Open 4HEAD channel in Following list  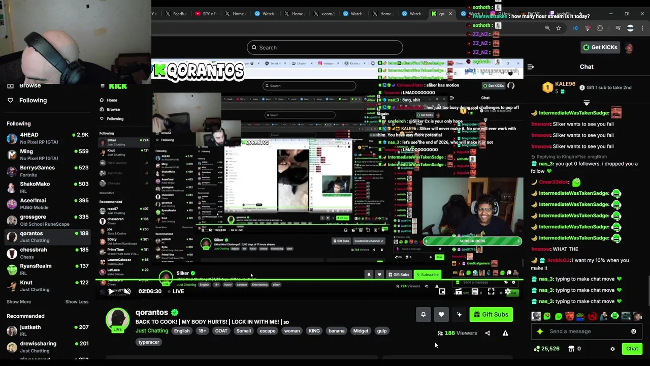click(x=48, y=138)
